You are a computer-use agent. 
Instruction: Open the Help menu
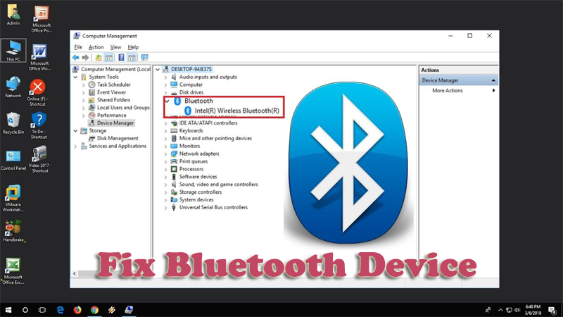[133, 47]
